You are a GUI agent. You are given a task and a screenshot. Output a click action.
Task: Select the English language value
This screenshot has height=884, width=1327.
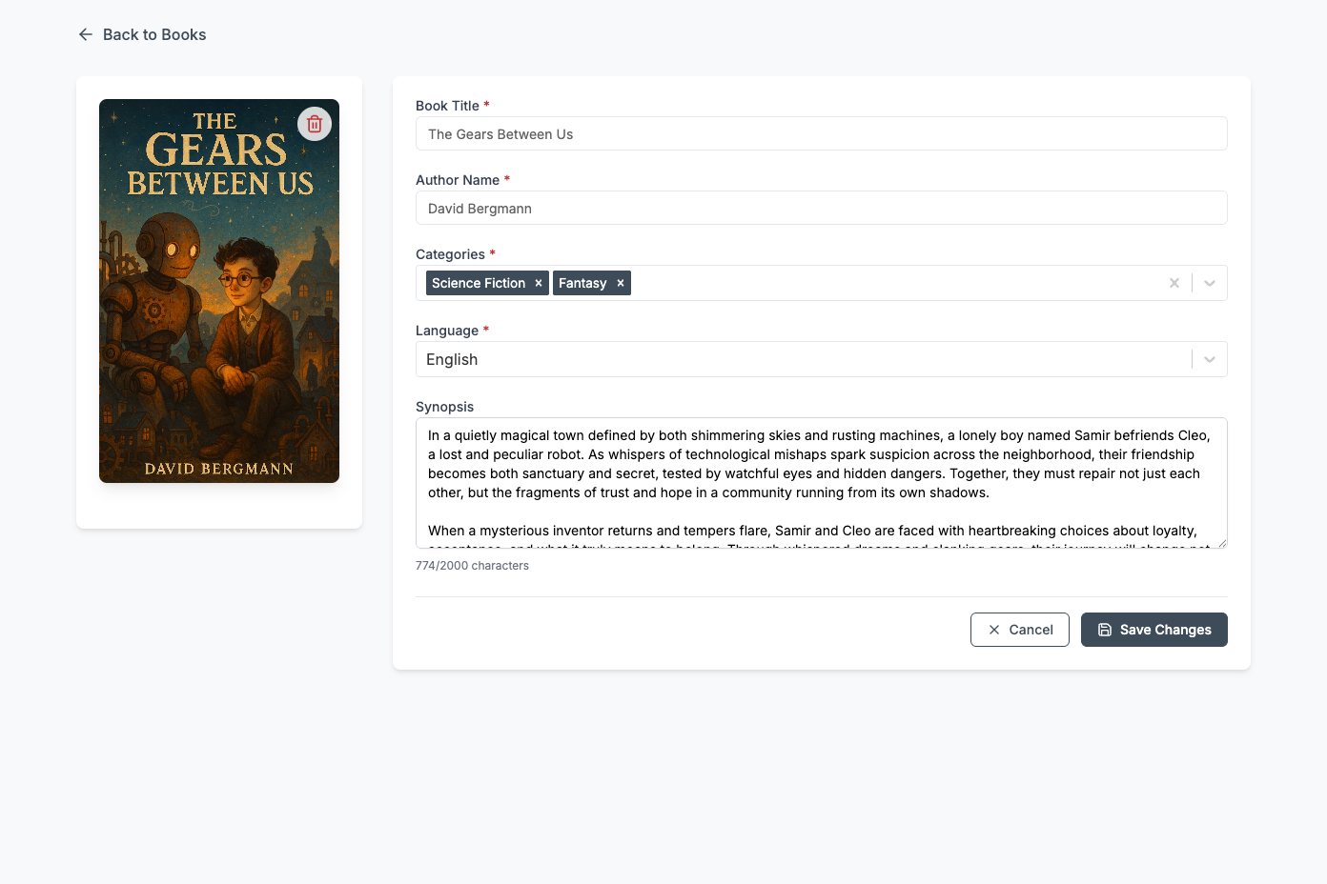(452, 359)
